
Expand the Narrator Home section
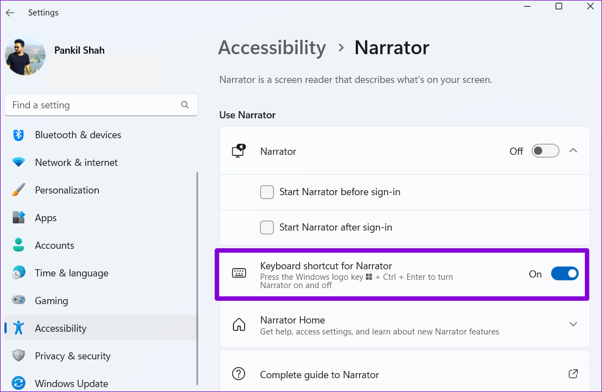coord(573,325)
